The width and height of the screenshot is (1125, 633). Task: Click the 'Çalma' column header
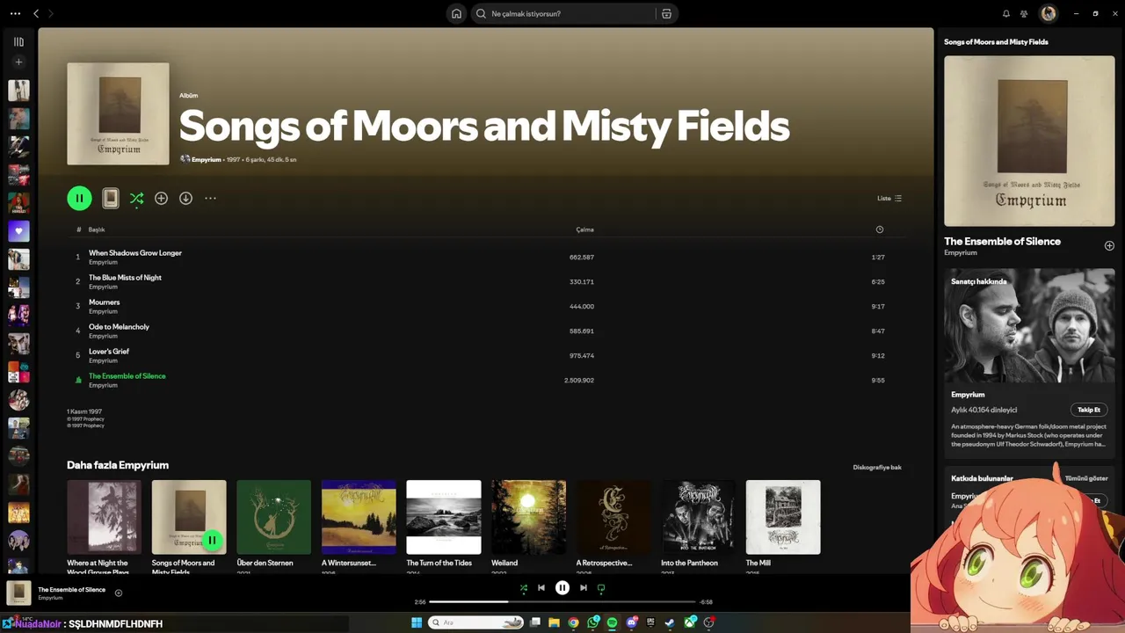click(584, 229)
